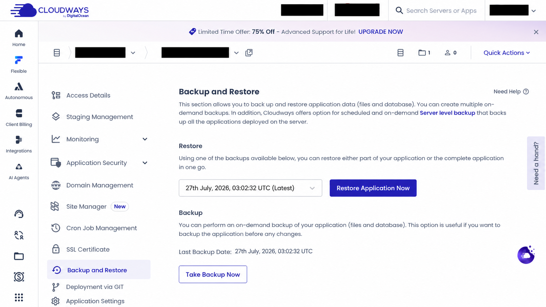Expand the server selector dropdown
Screen dimensions: 546x307
coord(133,53)
